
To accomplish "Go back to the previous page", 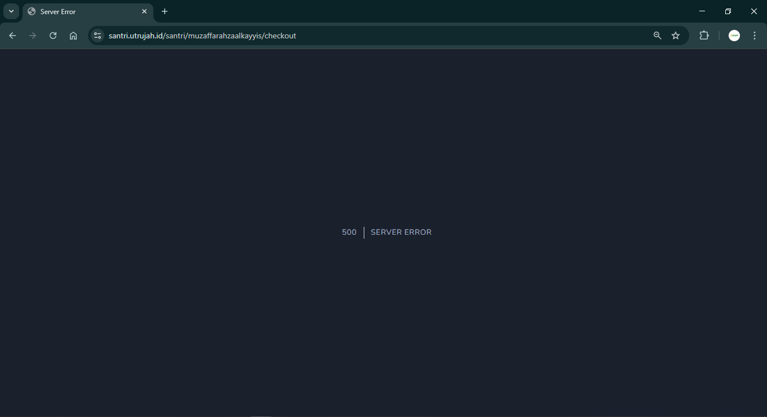I will 12,36.
